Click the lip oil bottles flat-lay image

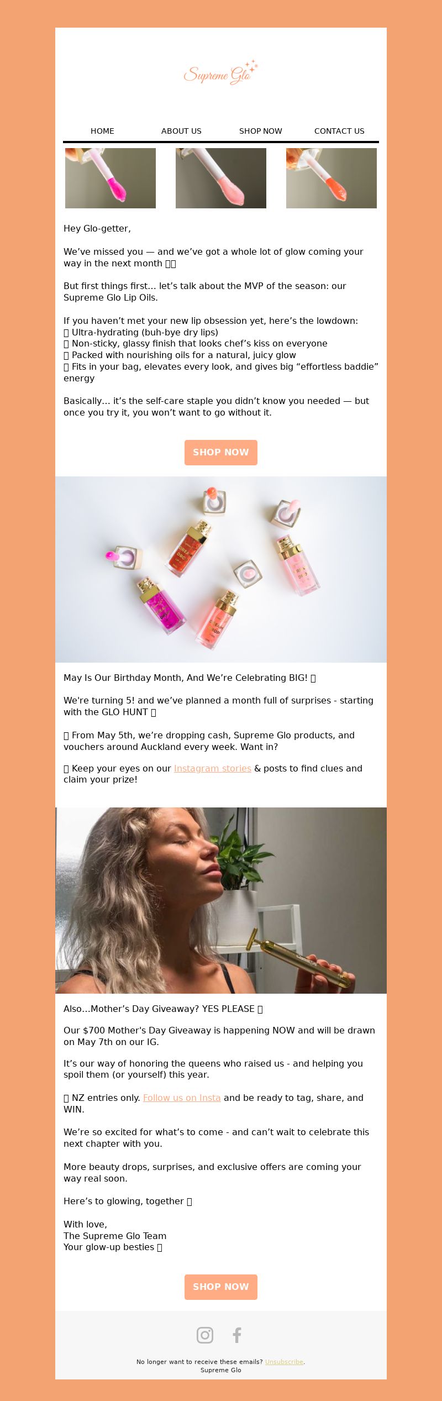click(x=221, y=569)
